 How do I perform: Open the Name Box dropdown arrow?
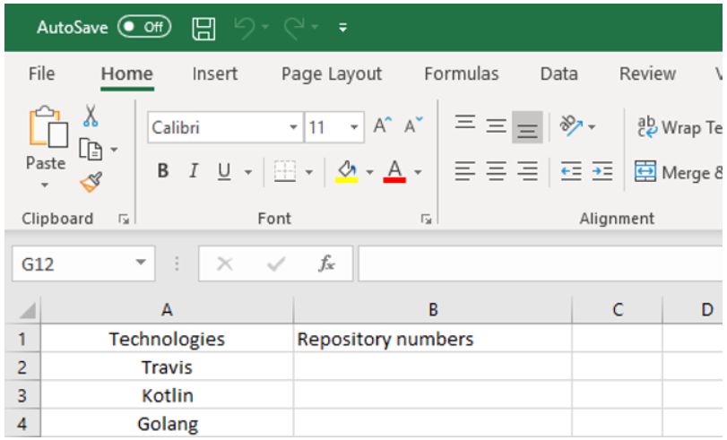[x=141, y=263]
